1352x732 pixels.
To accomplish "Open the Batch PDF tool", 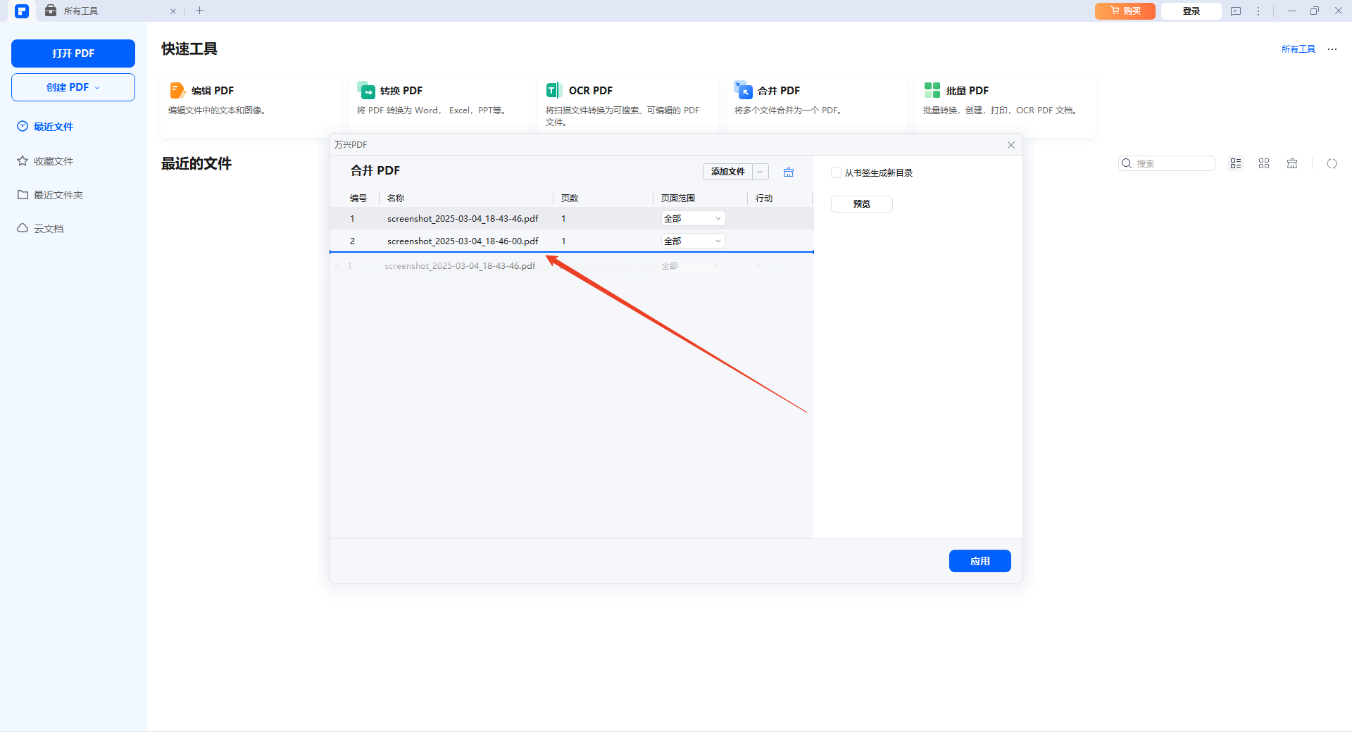I will [x=967, y=91].
